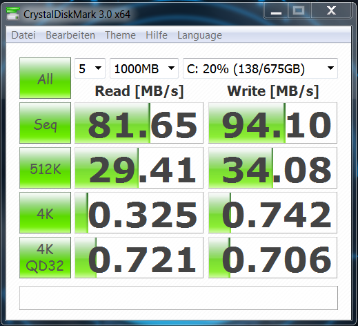
Task: Open the Datei menu
Action: click(x=23, y=35)
